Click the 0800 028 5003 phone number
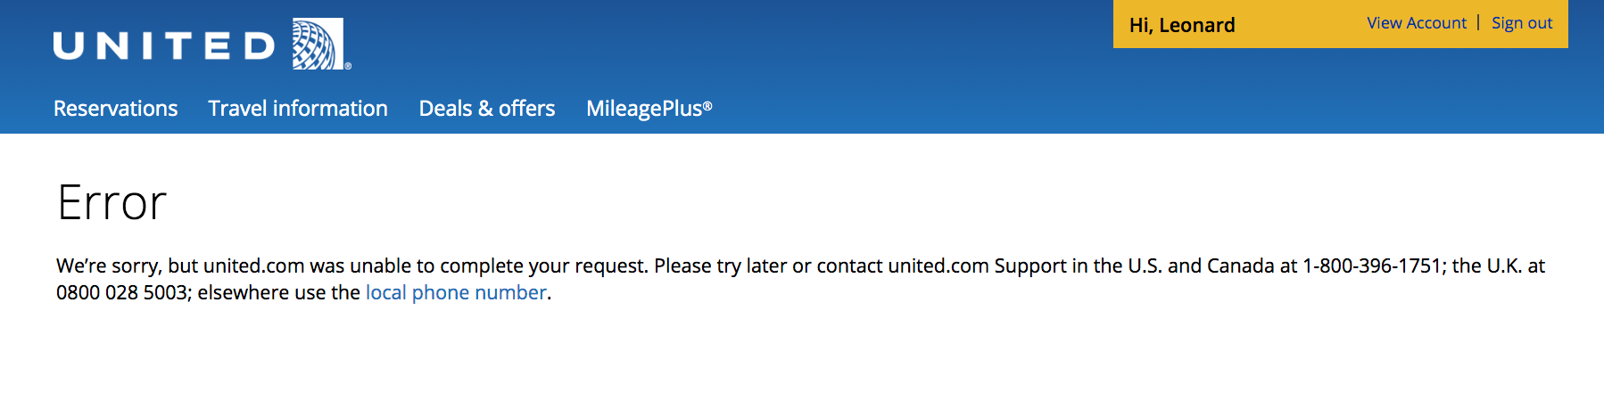 coord(121,292)
